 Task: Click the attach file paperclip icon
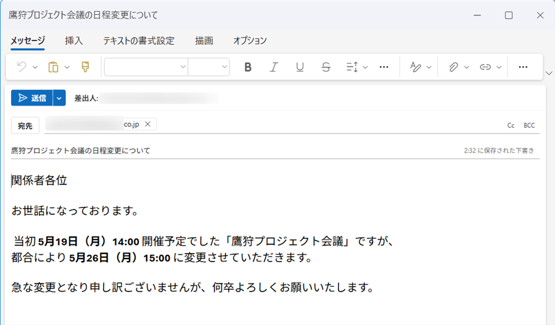point(453,67)
